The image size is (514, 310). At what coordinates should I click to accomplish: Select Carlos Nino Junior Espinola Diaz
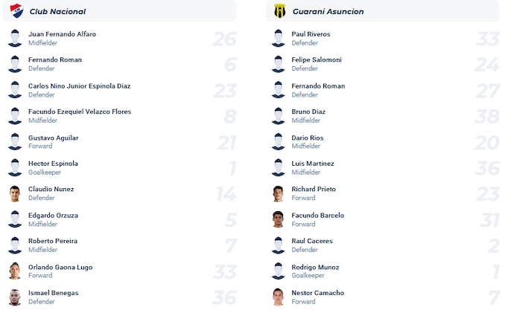79,85
